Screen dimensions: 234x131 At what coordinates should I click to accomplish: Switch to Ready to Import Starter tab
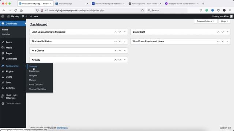(181, 4)
